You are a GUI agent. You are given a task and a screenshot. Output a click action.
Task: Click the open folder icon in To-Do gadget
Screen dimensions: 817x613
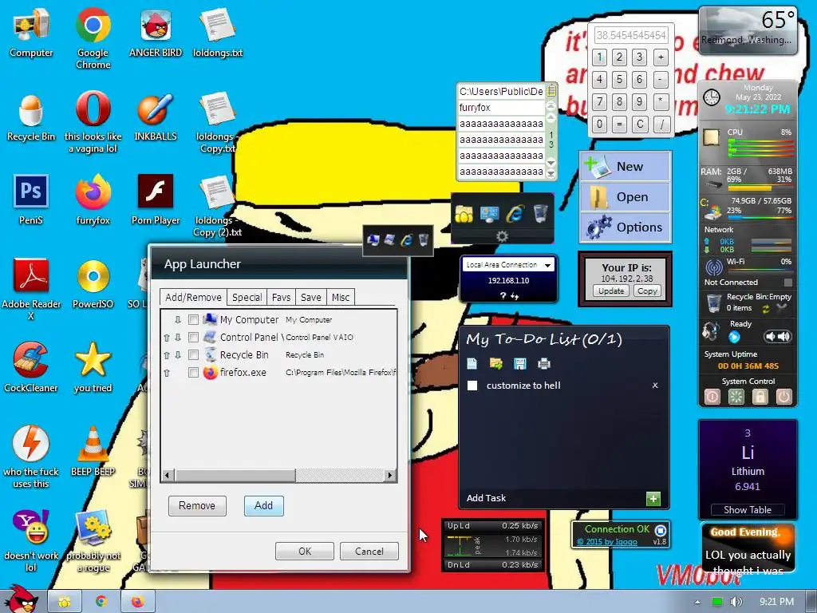(496, 363)
